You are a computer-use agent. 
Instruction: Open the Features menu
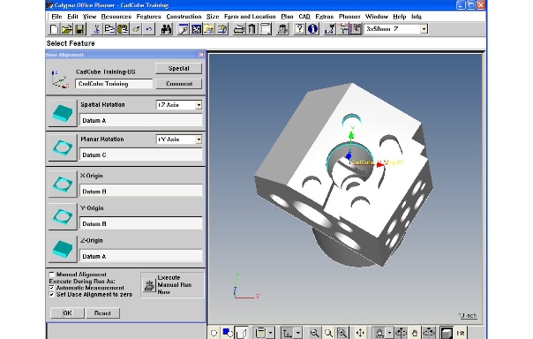148,16
